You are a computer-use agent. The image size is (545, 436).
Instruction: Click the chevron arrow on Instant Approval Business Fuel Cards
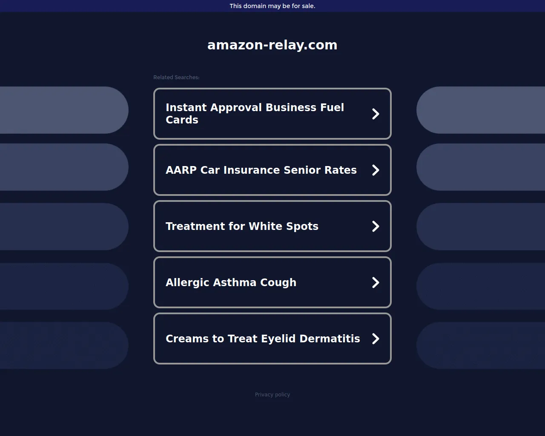pos(375,114)
